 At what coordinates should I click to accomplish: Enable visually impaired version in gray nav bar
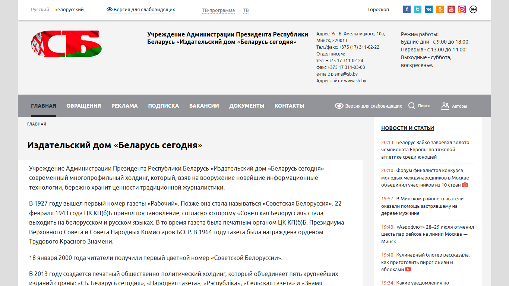click(368, 106)
